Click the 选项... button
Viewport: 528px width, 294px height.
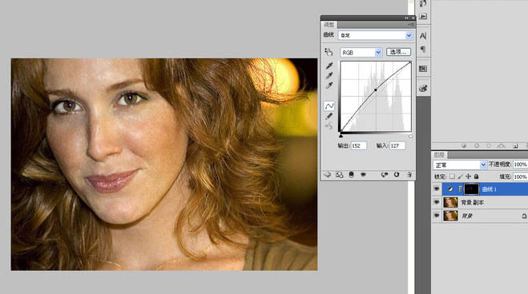point(398,52)
